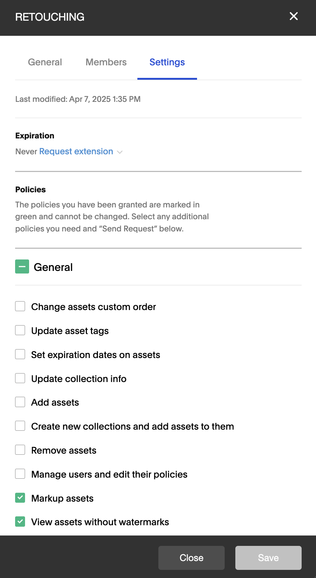Close the Retouching dialog with X icon
Viewport: 316px width, 578px height.
294,16
